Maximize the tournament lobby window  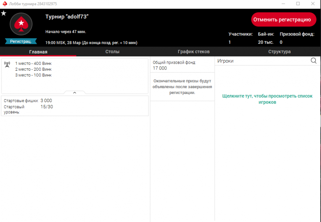tap(298, 4)
